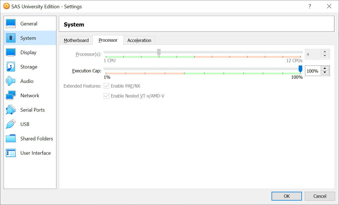Image resolution: width=339 pixels, height=205 pixels.
Task: Click the Shared Folders folder icon
Action: pos(11,139)
